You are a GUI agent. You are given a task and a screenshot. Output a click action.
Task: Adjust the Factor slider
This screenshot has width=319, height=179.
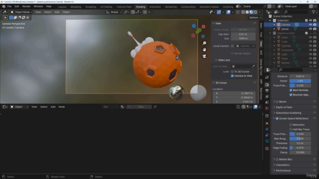click(x=300, y=81)
